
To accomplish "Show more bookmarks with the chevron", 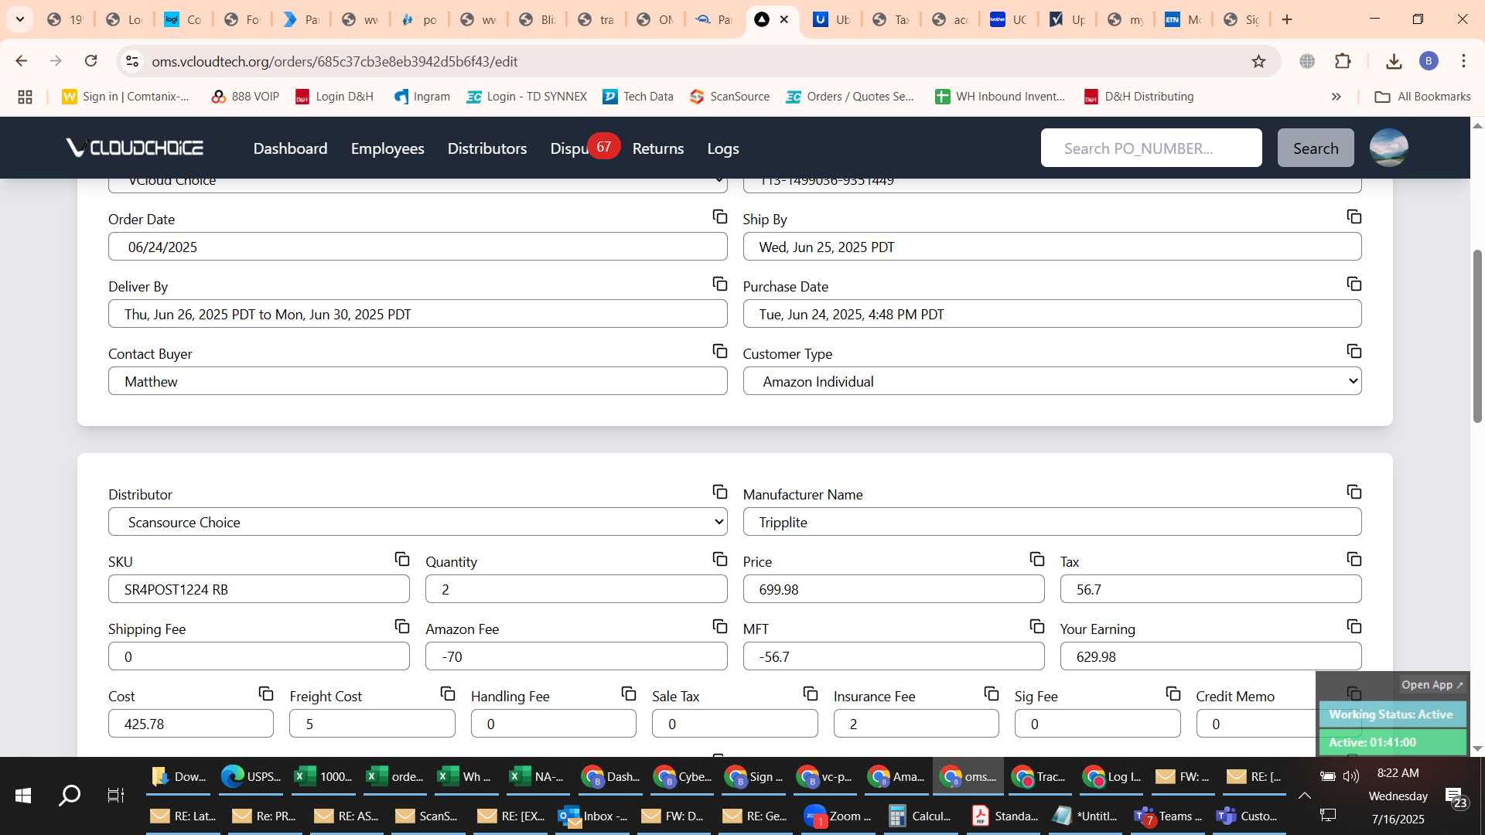I will (1336, 97).
